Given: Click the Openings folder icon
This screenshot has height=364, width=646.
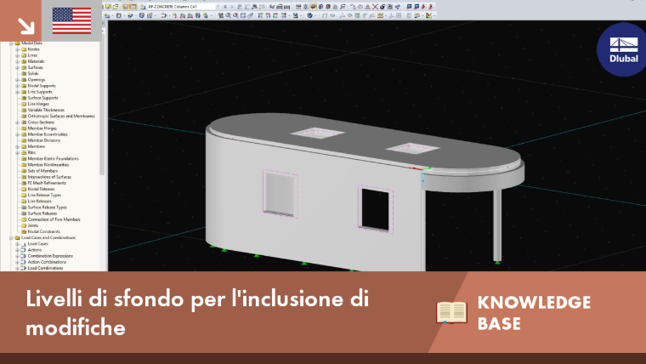Looking at the screenshot, I should click(x=24, y=80).
